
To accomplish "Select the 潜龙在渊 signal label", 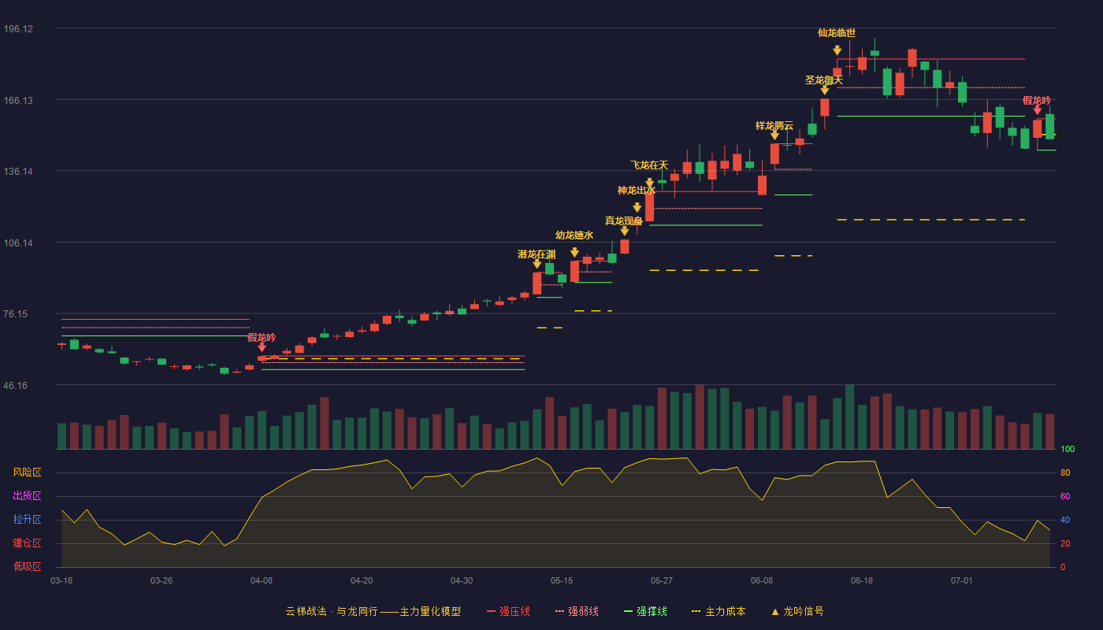I will [x=537, y=254].
